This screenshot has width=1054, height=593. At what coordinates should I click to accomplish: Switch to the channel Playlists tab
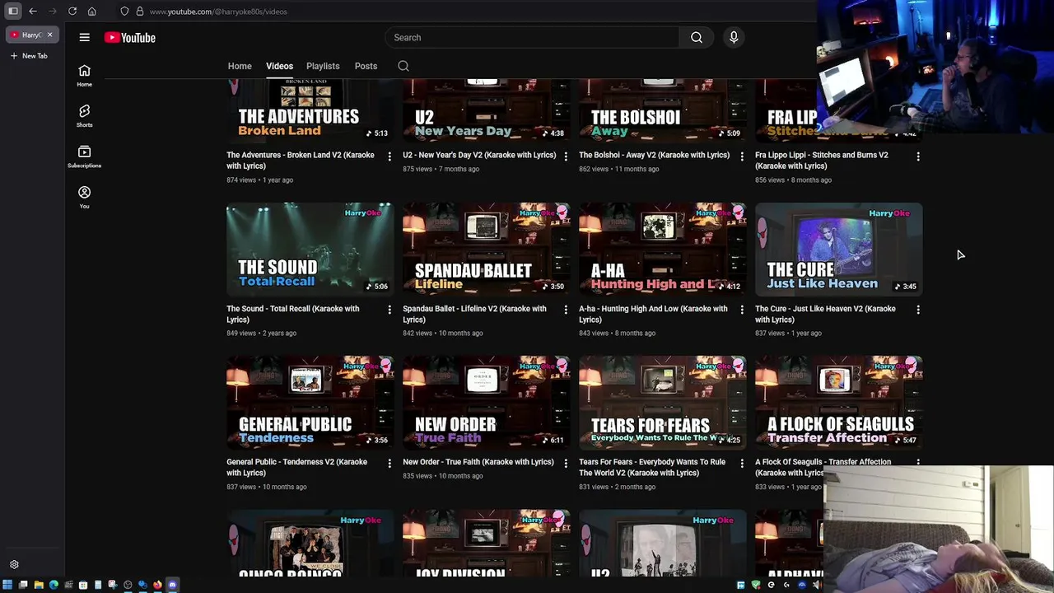(x=323, y=66)
